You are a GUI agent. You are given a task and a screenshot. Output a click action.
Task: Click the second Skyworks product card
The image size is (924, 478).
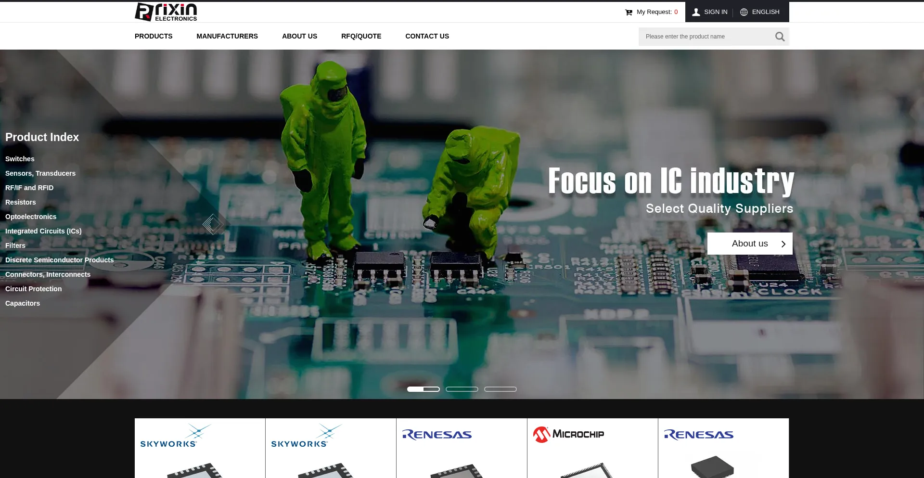coord(331,448)
